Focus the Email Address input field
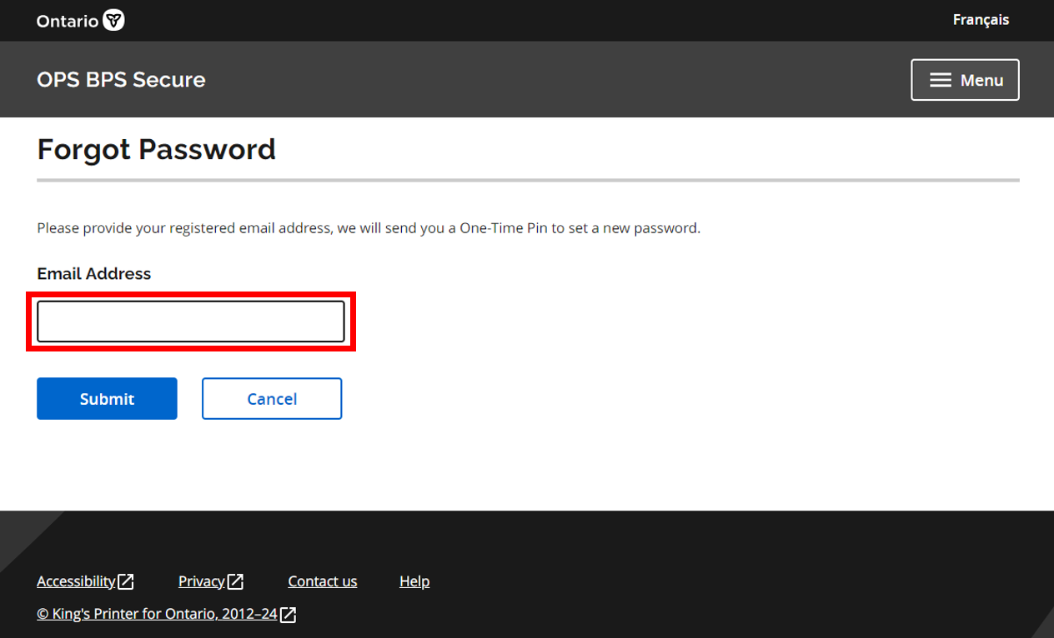The height and width of the screenshot is (638, 1054). pos(191,321)
